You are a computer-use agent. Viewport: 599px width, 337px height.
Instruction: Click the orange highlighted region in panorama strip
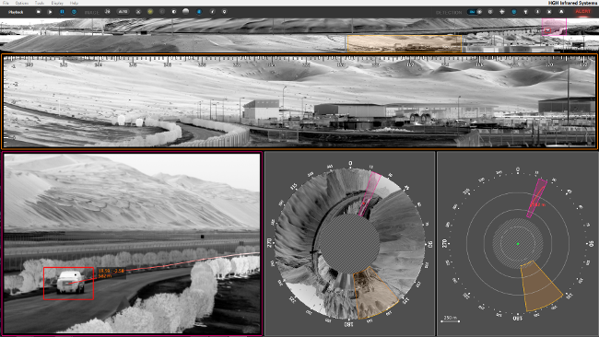405,43
